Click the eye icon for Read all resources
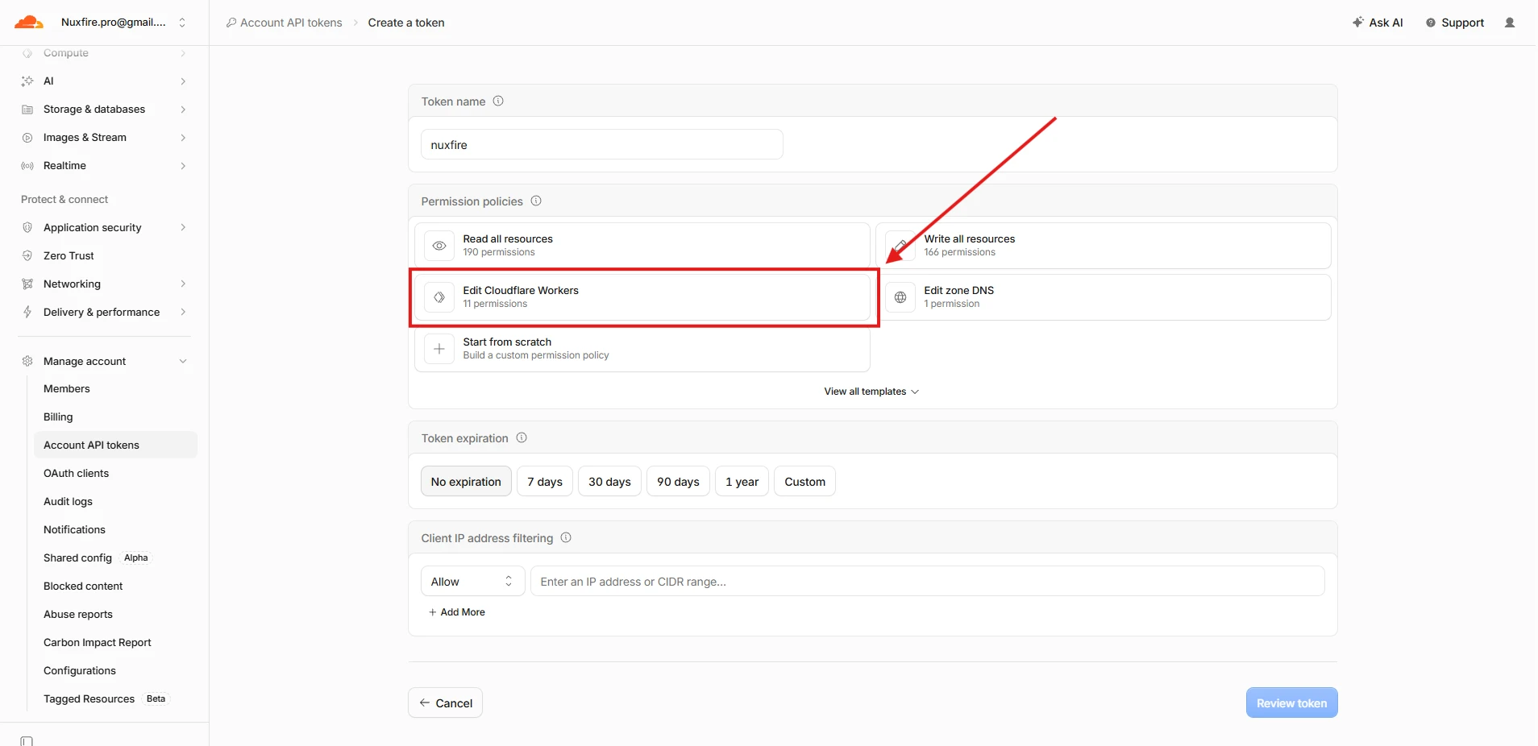This screenshot has width=1538, height=746. coord(439,246)
